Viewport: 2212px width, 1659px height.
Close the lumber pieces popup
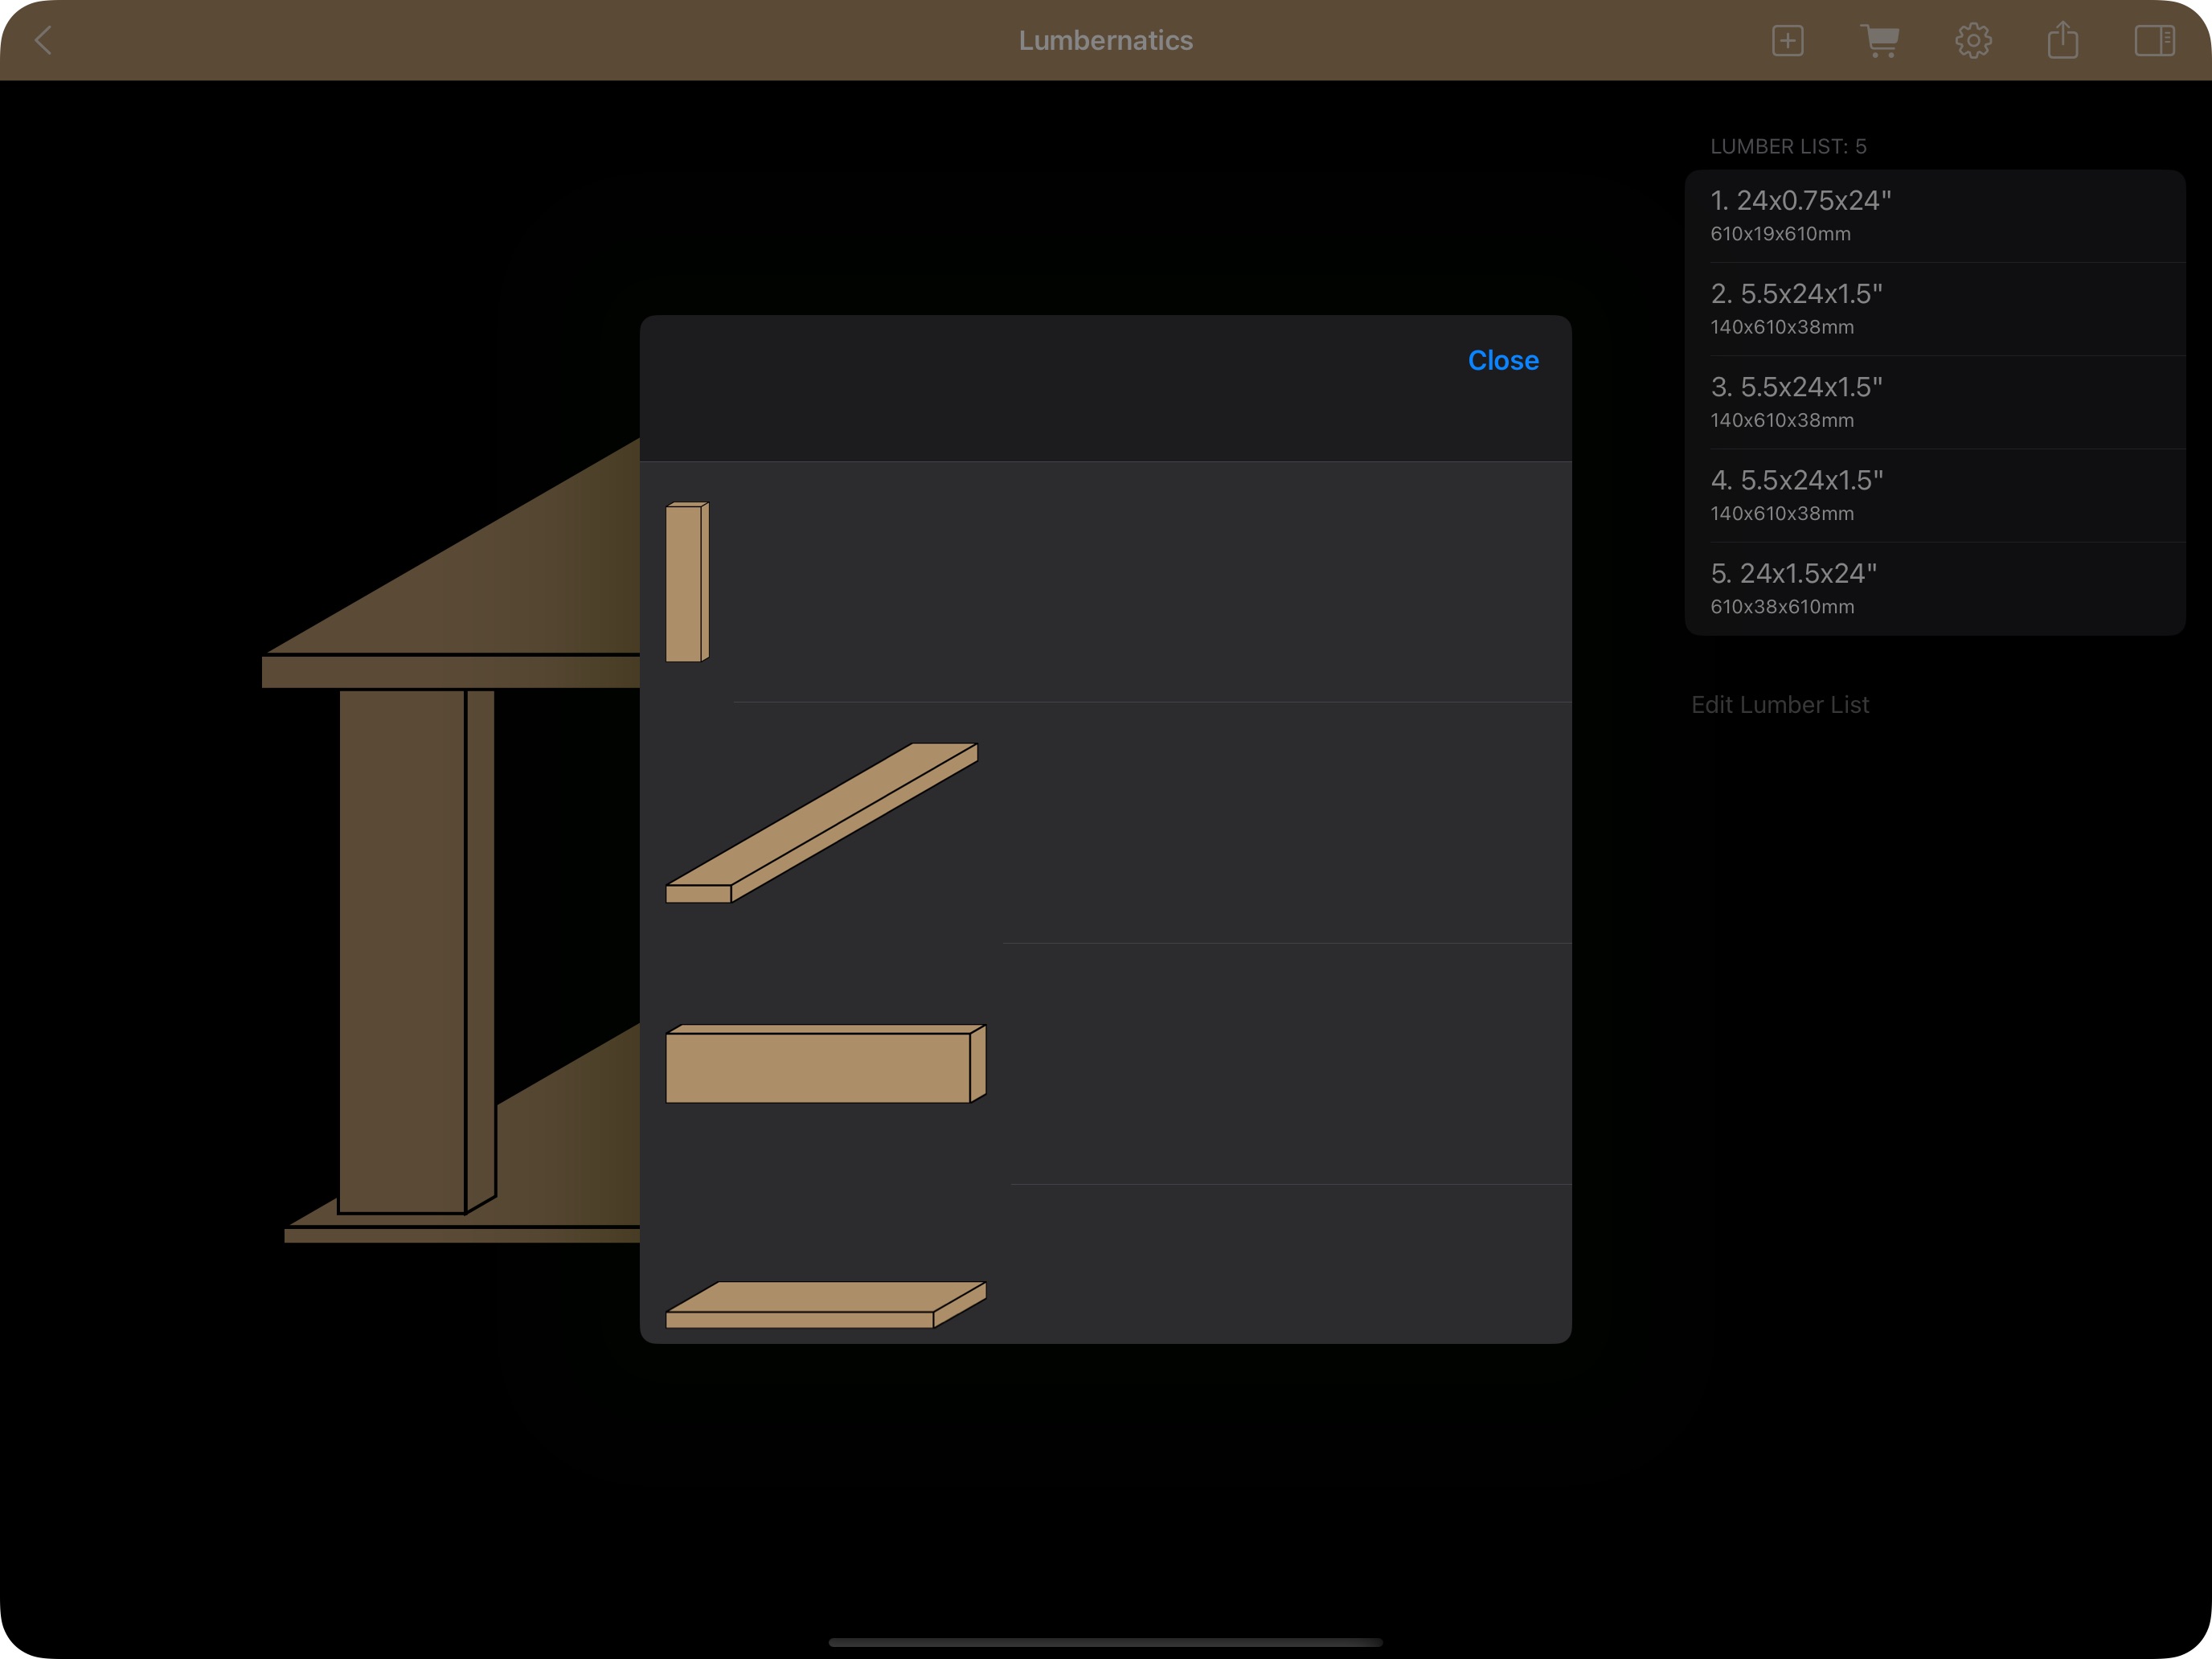[x=1502, y=360]
